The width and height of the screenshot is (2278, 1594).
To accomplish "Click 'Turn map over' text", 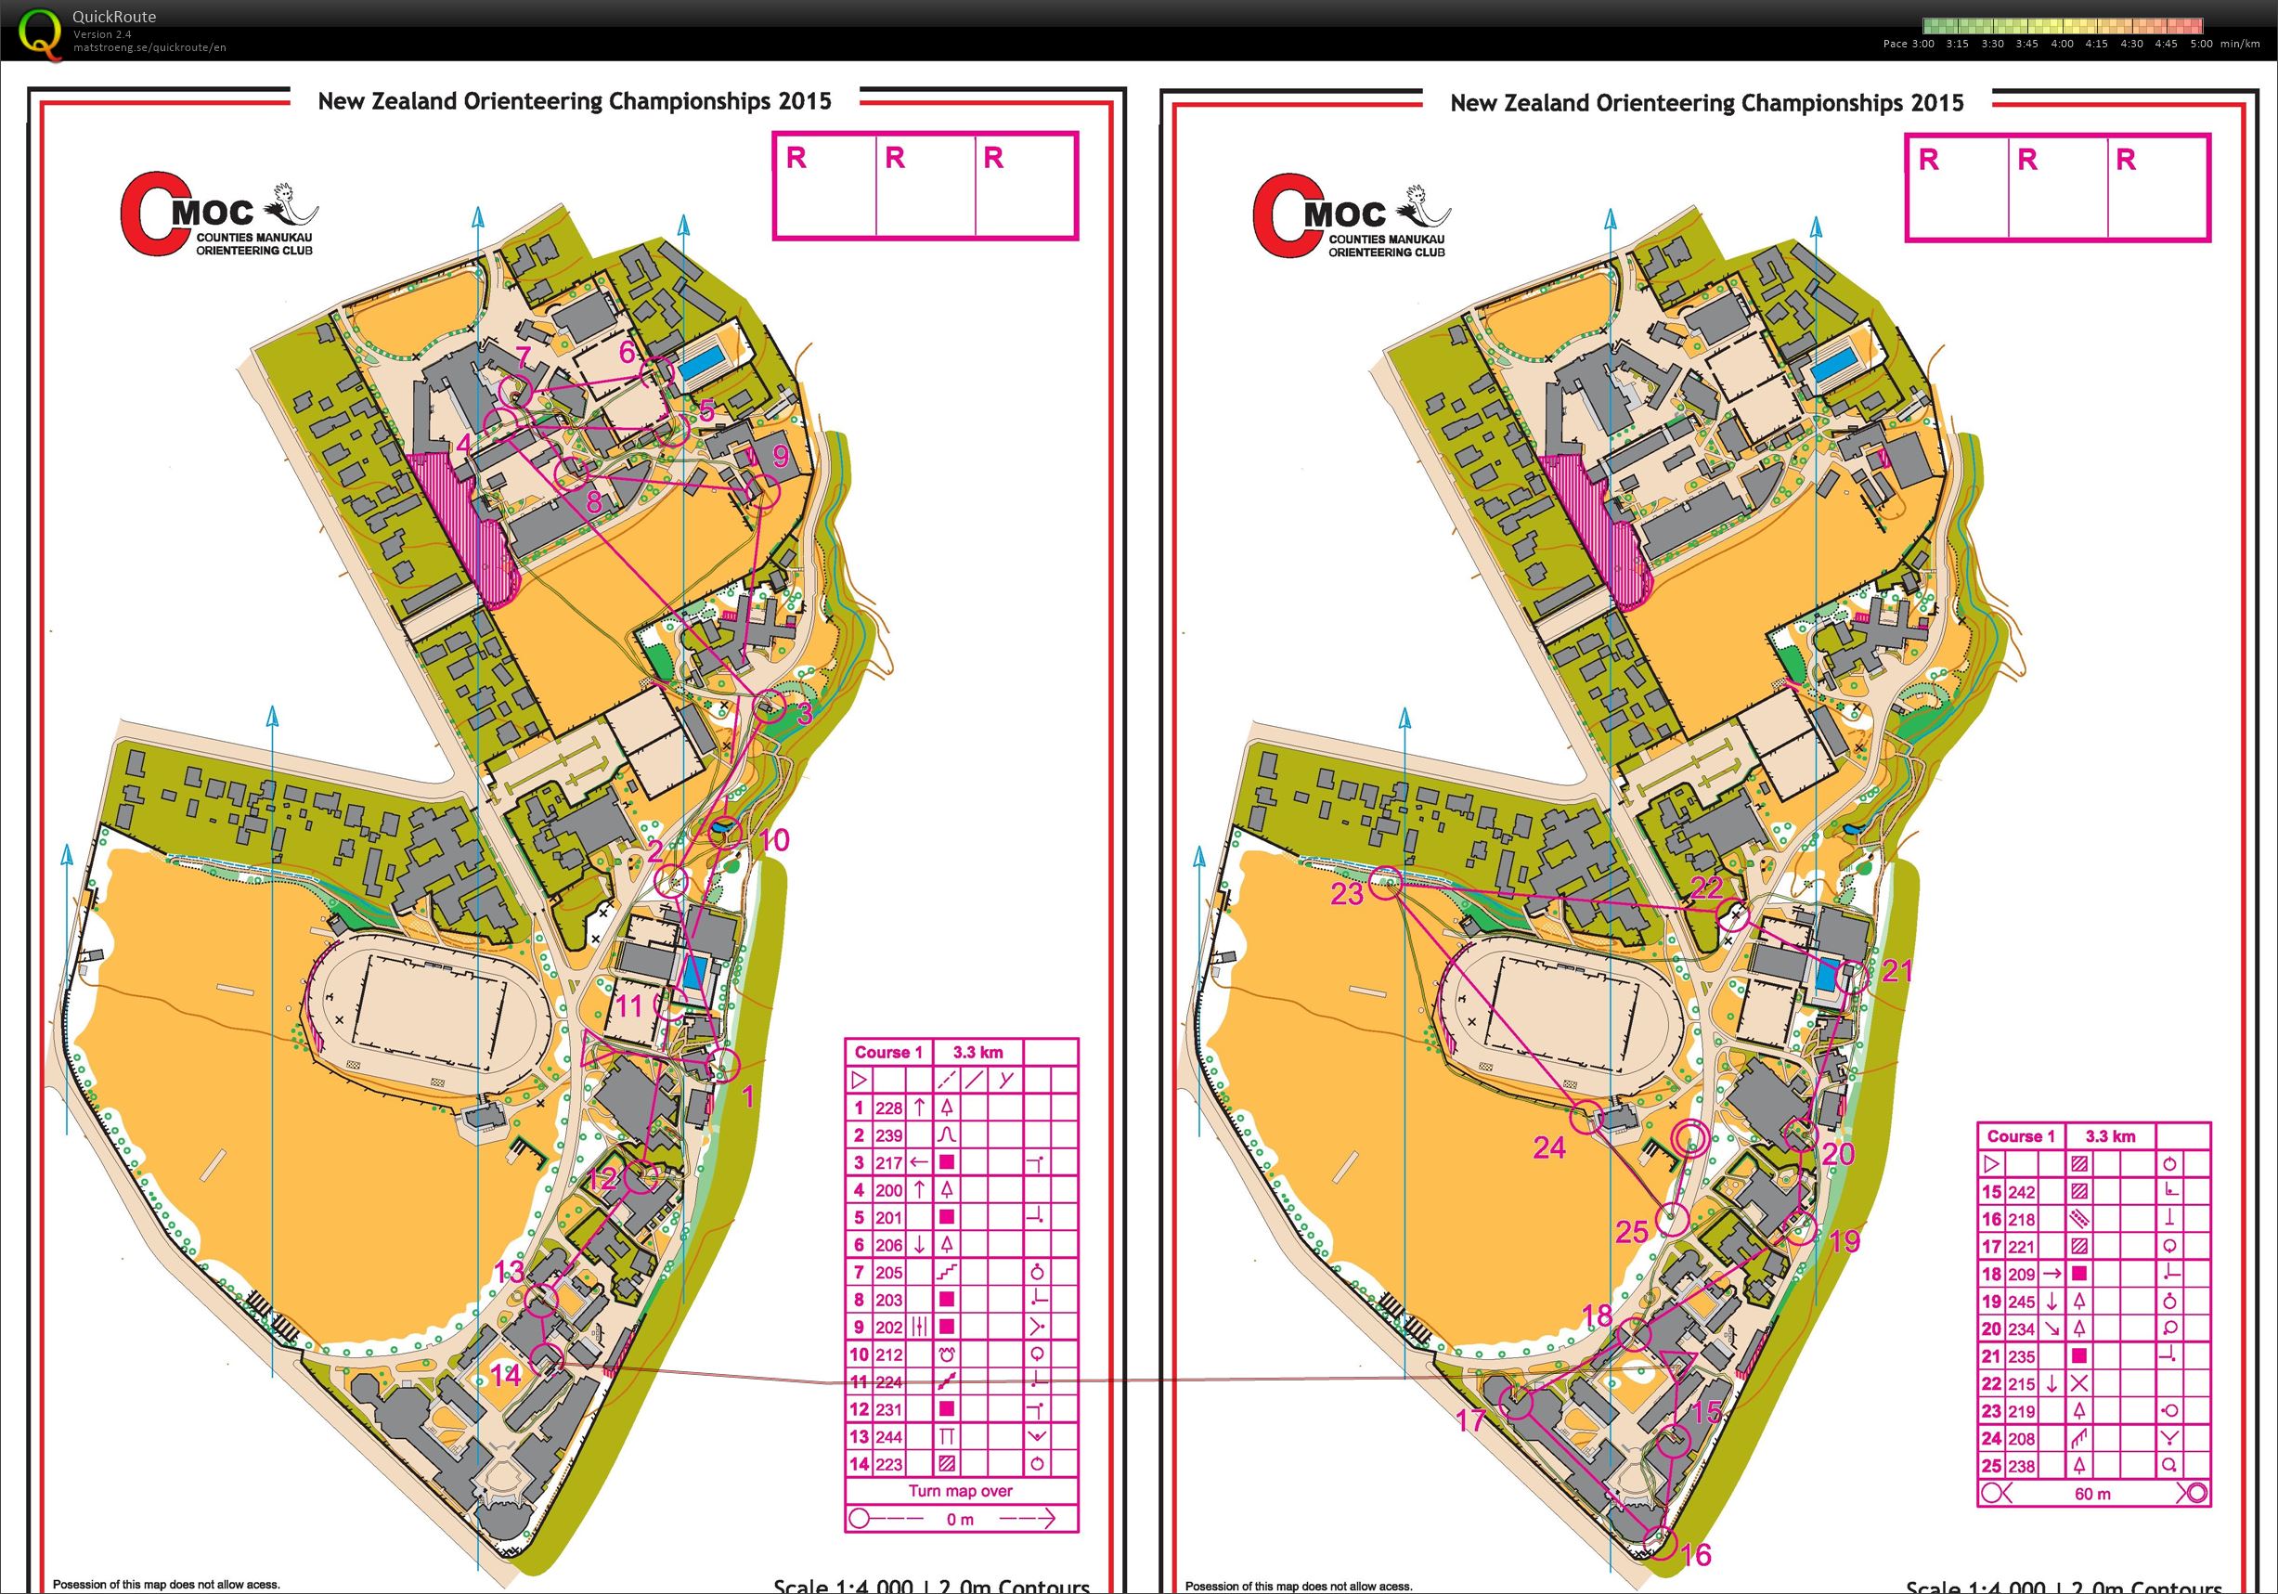I will pos(961,1490).
